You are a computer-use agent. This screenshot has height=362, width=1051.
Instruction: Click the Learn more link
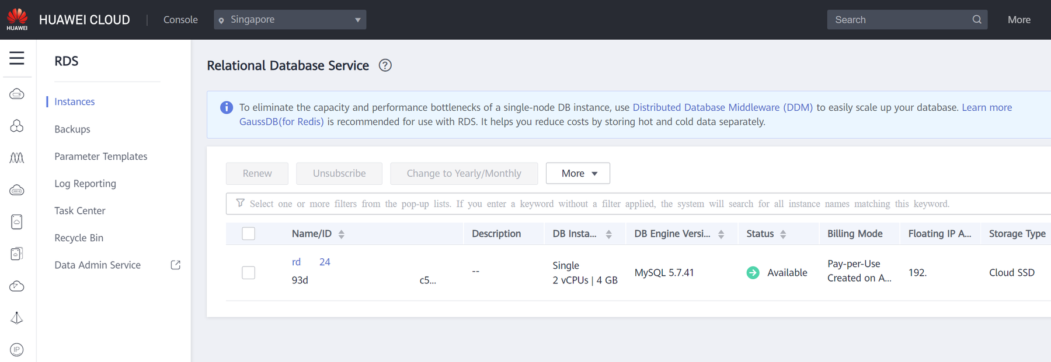(987, 107)
